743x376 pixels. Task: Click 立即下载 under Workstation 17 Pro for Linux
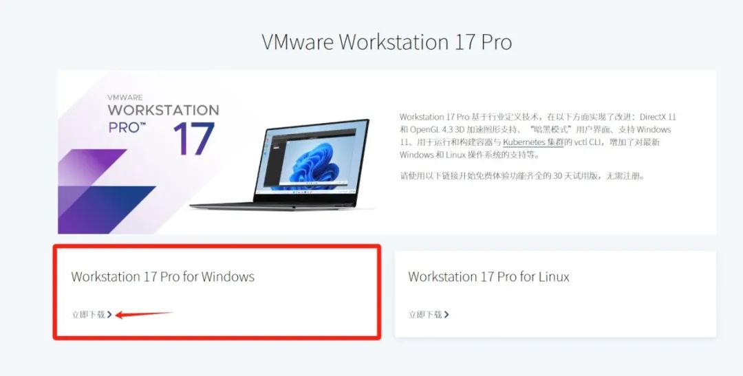(x=425, y=314)
